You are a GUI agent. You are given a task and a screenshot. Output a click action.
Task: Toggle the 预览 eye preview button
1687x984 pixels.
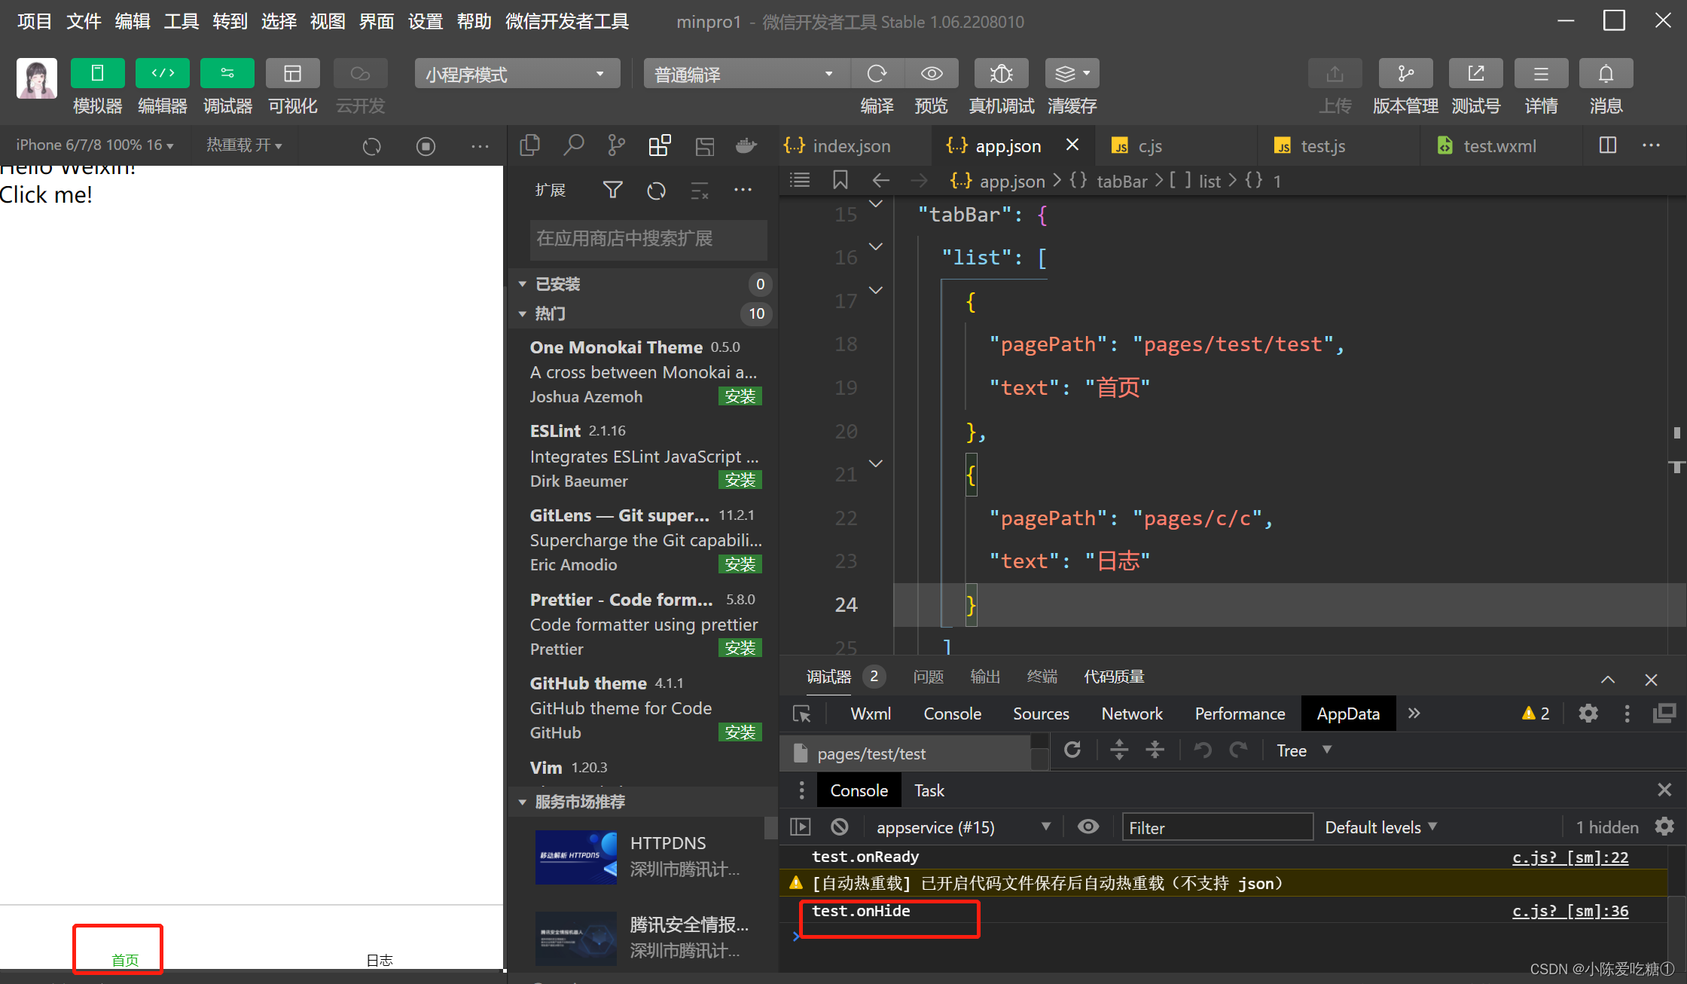pos(932,74)
